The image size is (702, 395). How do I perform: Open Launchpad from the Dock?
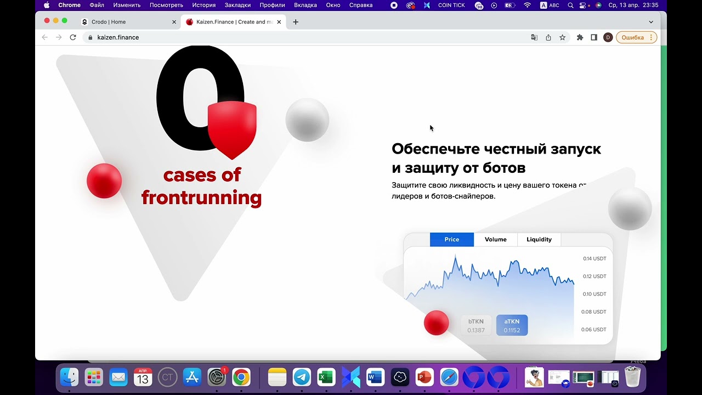point(94,377)
